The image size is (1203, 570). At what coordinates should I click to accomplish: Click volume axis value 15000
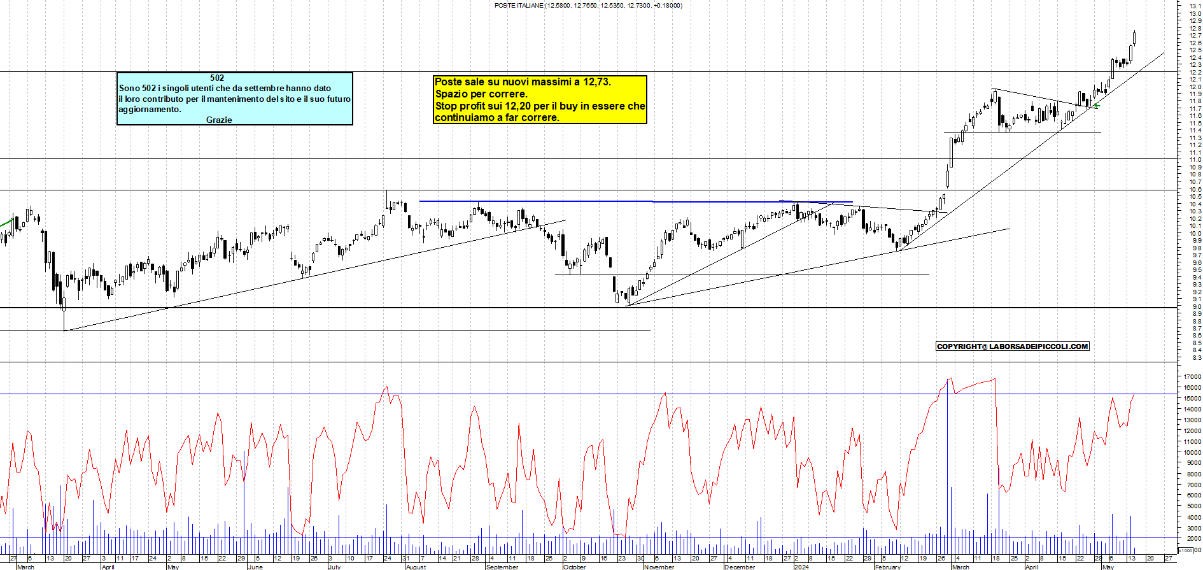tap(1192, 398)
